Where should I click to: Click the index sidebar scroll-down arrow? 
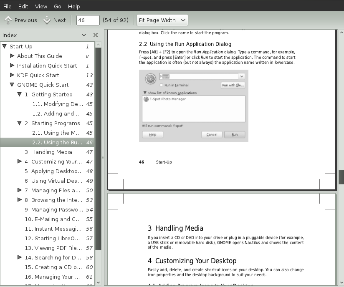pyautogui.click(x=98, y=282)
